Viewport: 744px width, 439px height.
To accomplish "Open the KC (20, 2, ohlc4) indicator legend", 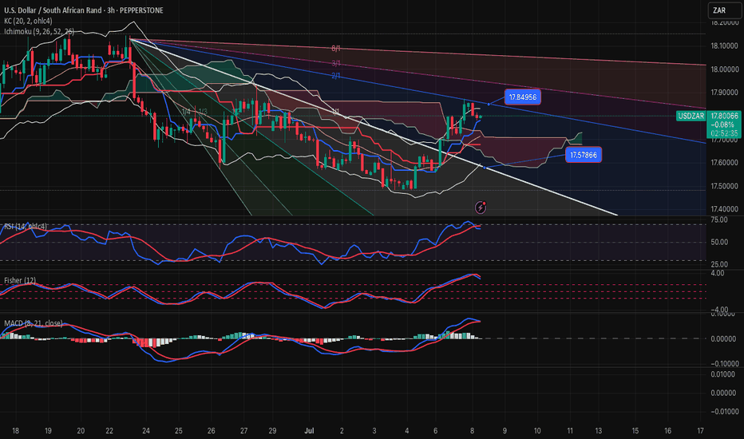I will 28,21.
